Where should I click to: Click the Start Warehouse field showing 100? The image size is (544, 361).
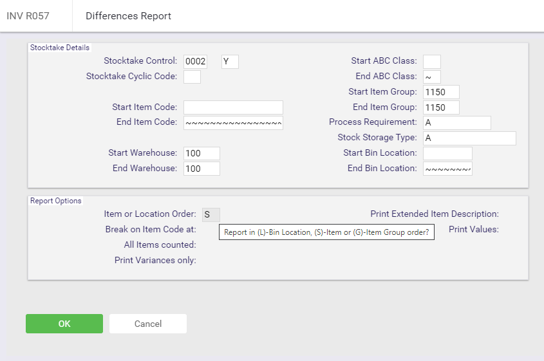coord(202,153)
